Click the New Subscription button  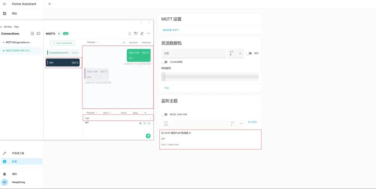coord(63,43)
